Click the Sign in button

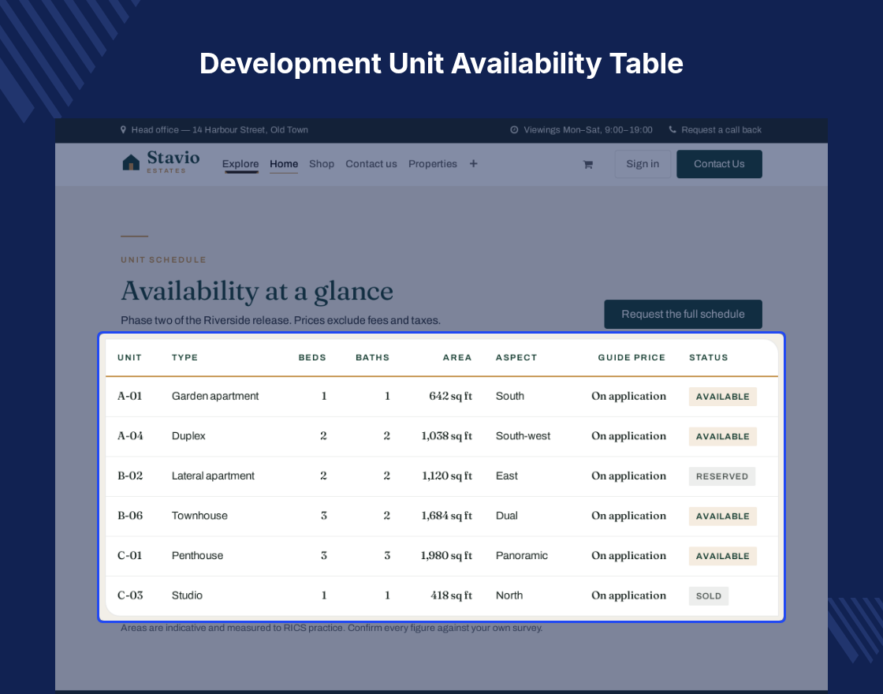(643, 164)
